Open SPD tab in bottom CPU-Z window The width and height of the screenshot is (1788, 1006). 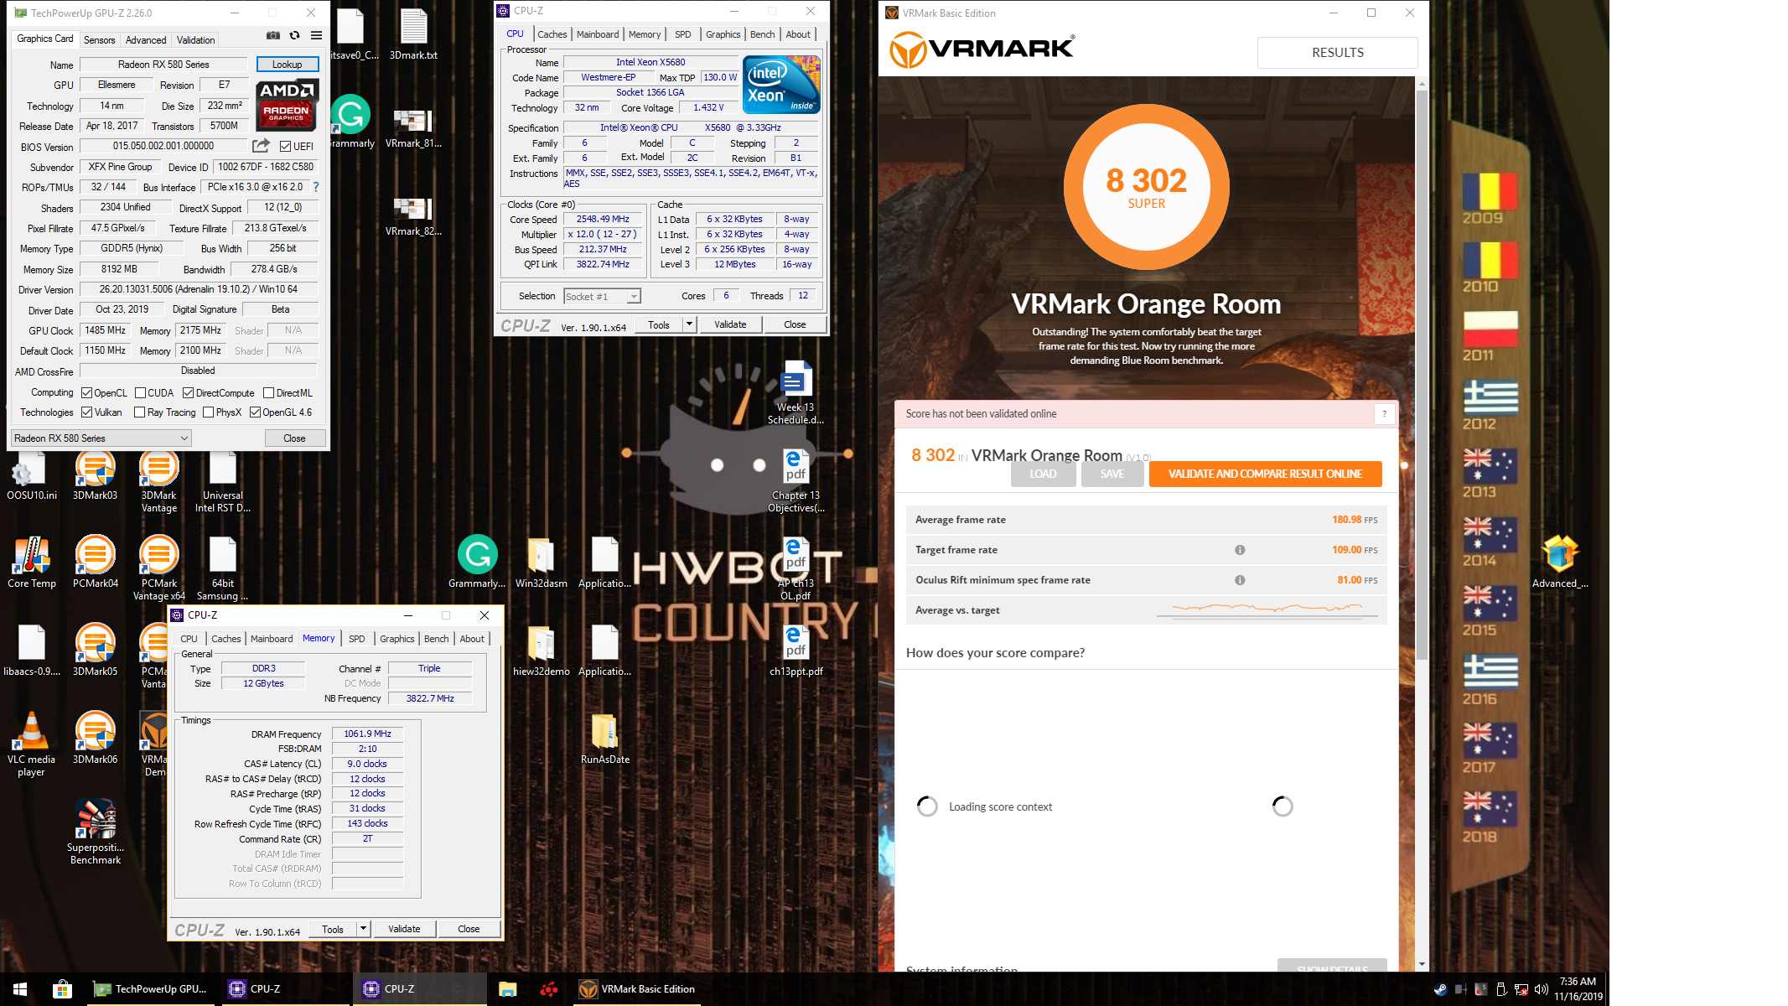click(x=356, y=639)
